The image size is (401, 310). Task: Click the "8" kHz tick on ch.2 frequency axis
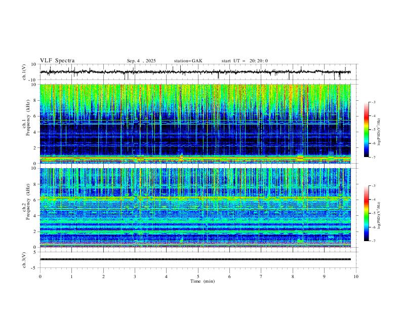(x=35, y=184)
